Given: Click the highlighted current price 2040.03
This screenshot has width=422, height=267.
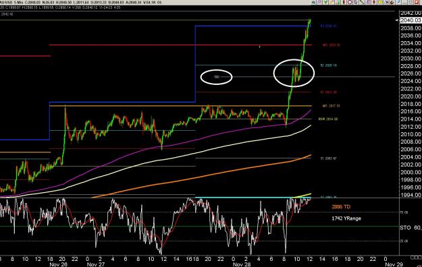Looking at the screenshot, I should [x=411, y=20].
